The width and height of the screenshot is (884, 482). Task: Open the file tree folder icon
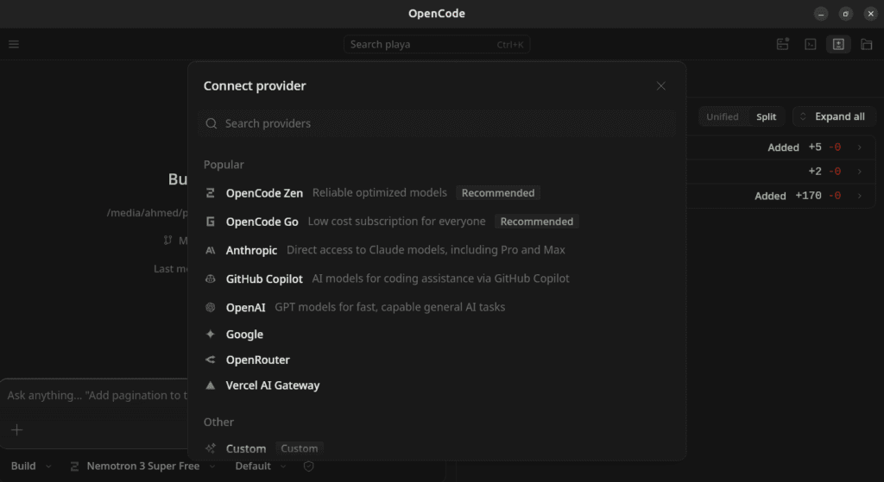pos(867,45)
